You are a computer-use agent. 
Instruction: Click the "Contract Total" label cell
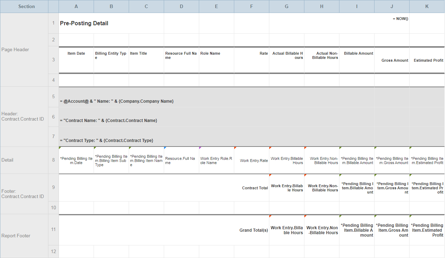[255, 188]
